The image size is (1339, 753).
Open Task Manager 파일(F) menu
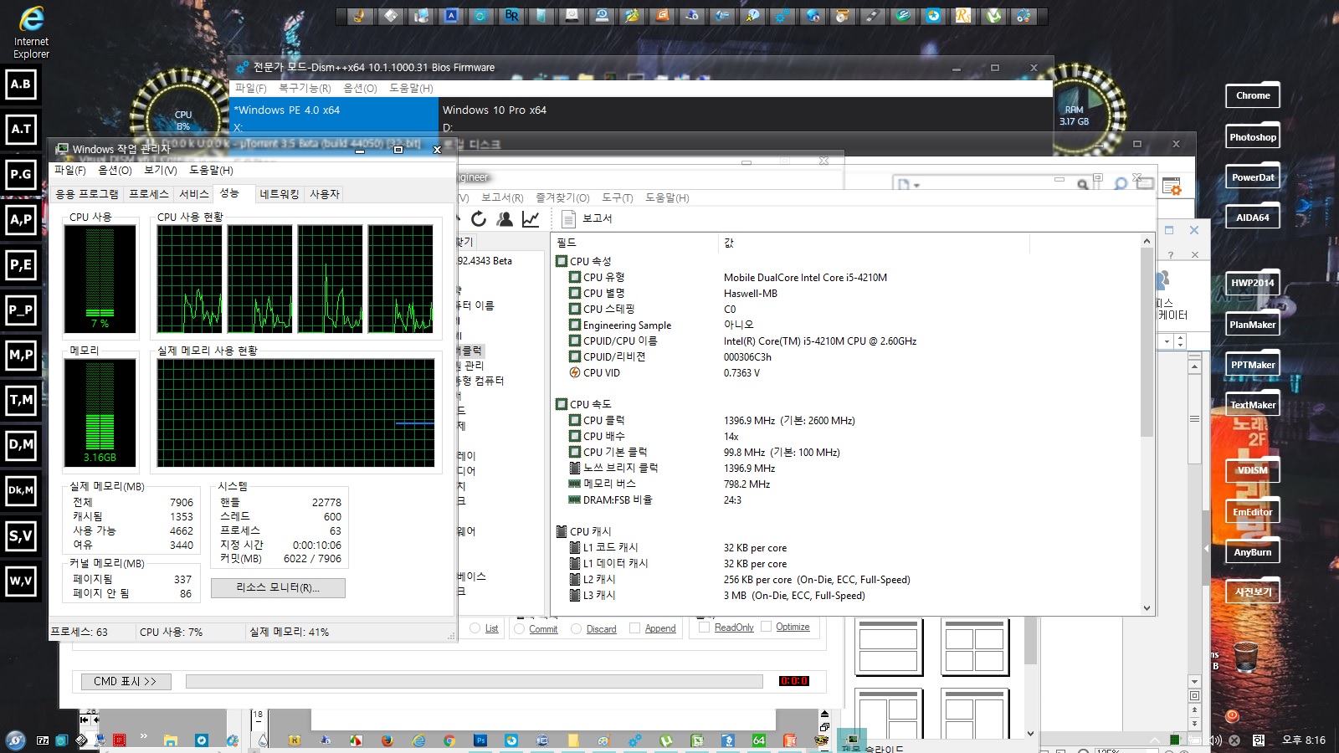(x=69, y=170)
